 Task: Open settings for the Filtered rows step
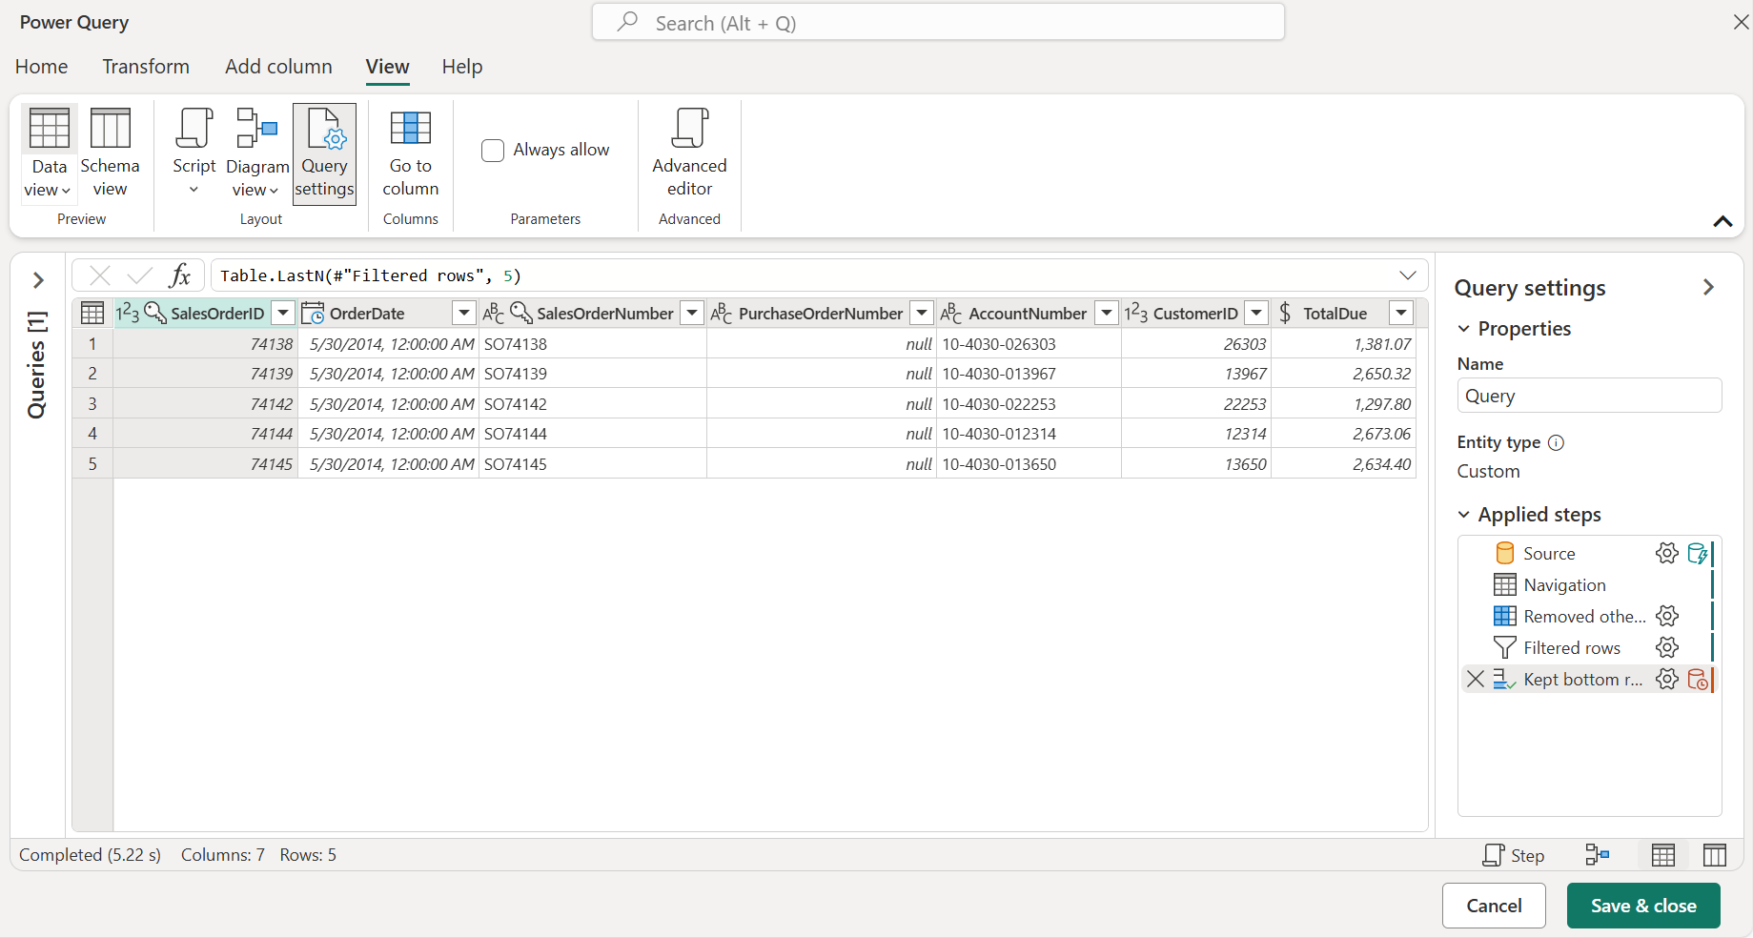1666,647
